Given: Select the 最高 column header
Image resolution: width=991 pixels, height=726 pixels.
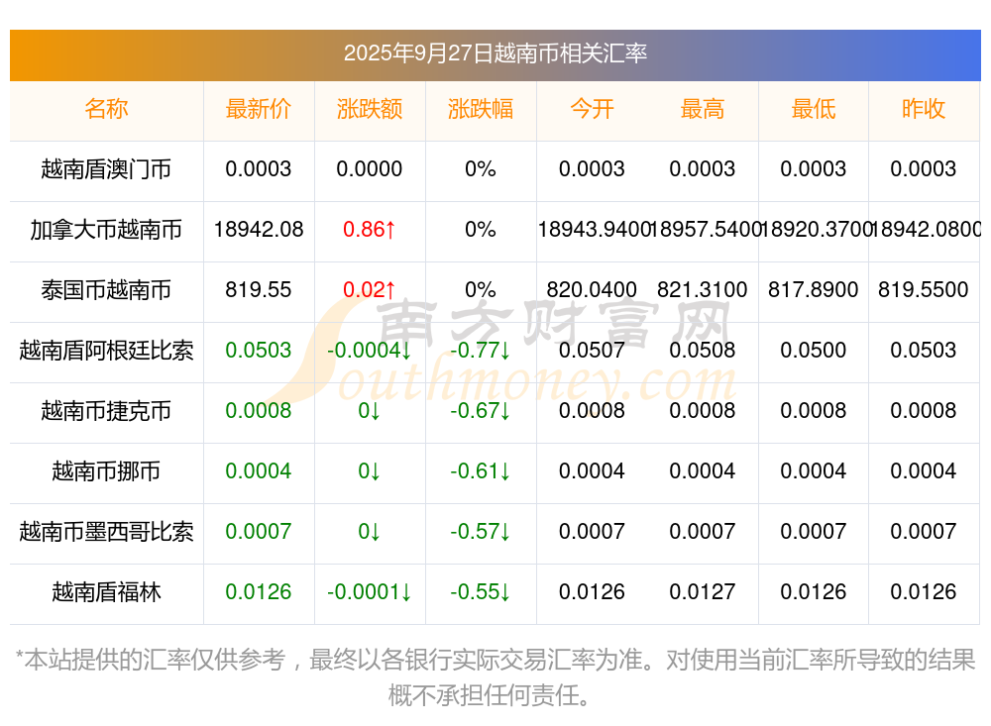Looking at the screenshot, I should point(703,110).
